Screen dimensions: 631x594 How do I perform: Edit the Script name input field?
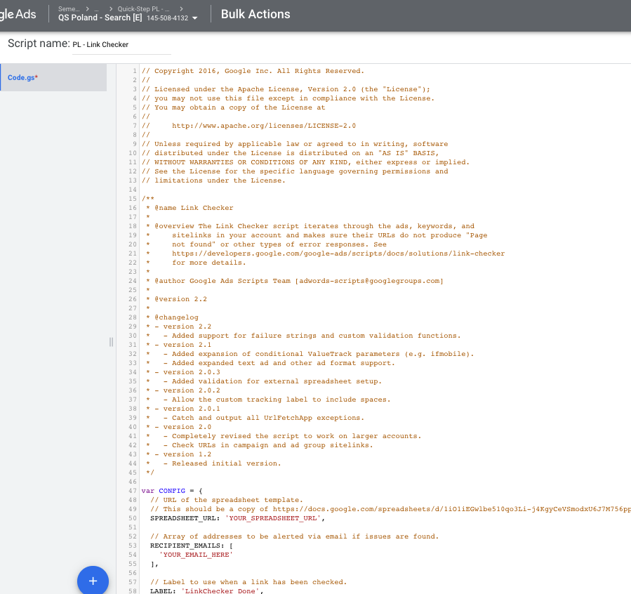tap(121, 44)
